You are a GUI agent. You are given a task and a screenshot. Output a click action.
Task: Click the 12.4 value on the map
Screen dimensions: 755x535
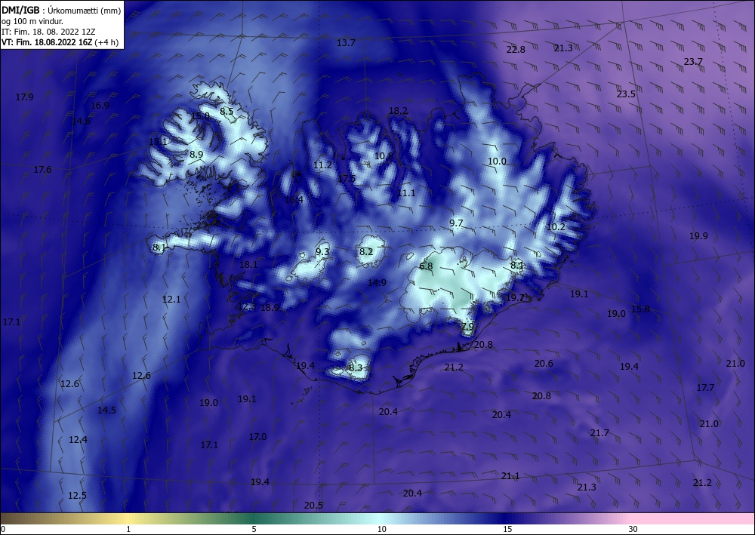pos(78,440)
